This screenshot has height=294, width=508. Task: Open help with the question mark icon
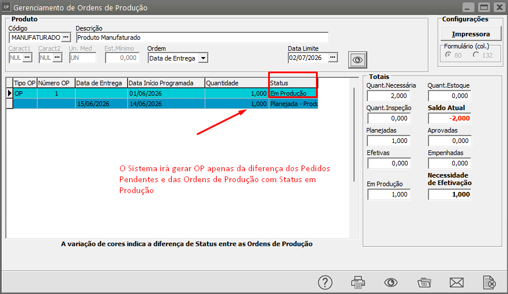coord(325,282)
